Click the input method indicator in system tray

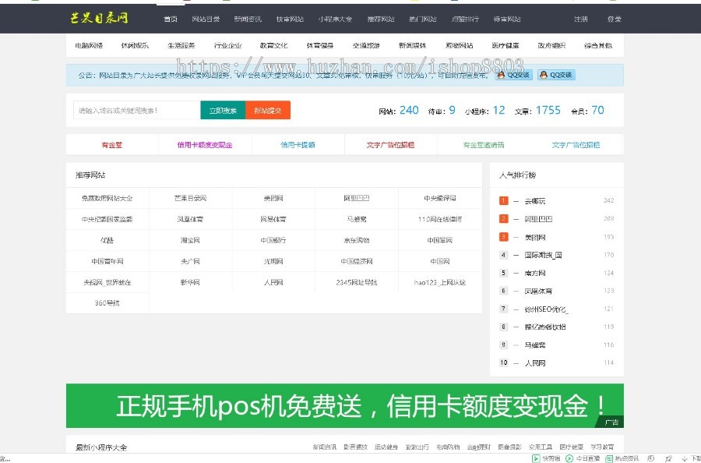[650, 459]
